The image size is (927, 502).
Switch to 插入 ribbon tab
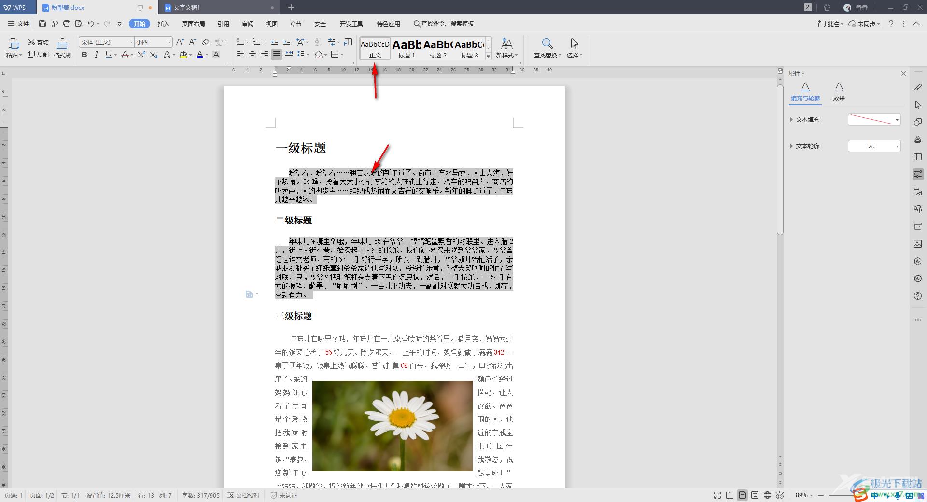click(x=164, y=24)
